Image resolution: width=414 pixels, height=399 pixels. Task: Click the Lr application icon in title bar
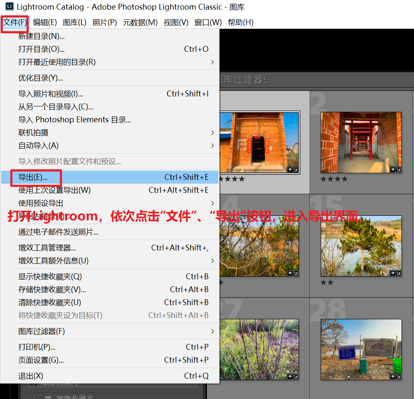coord(10,6)
